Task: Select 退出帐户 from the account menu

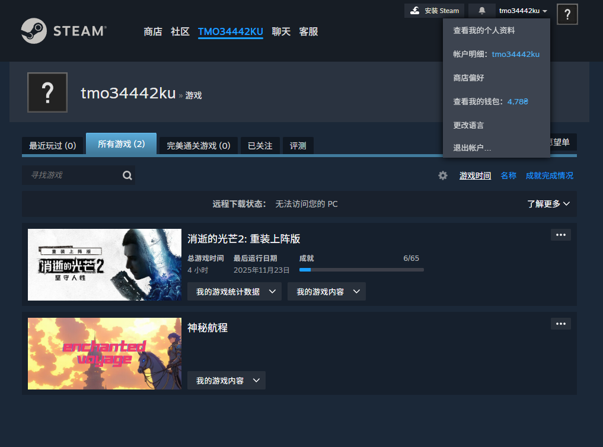Action: pyautogui.click(x=473, y=148)
